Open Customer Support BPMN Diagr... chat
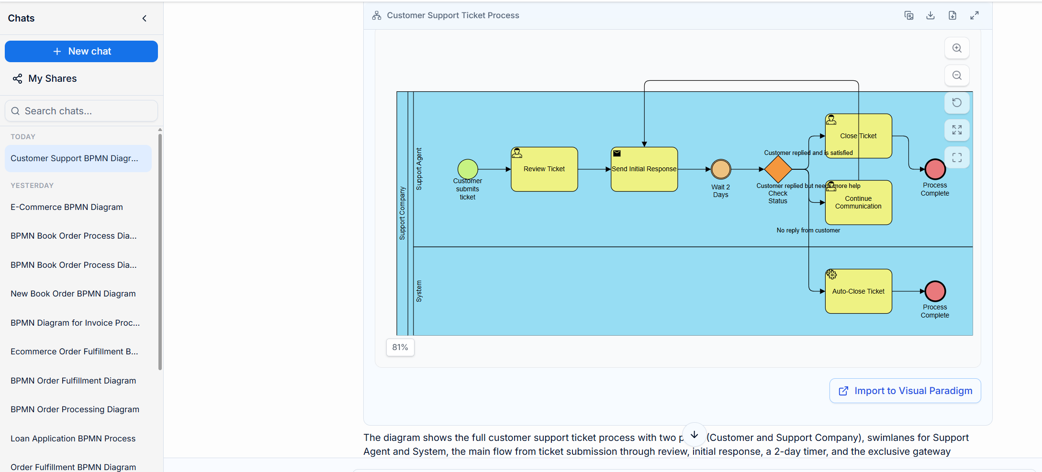 (78, 158)
